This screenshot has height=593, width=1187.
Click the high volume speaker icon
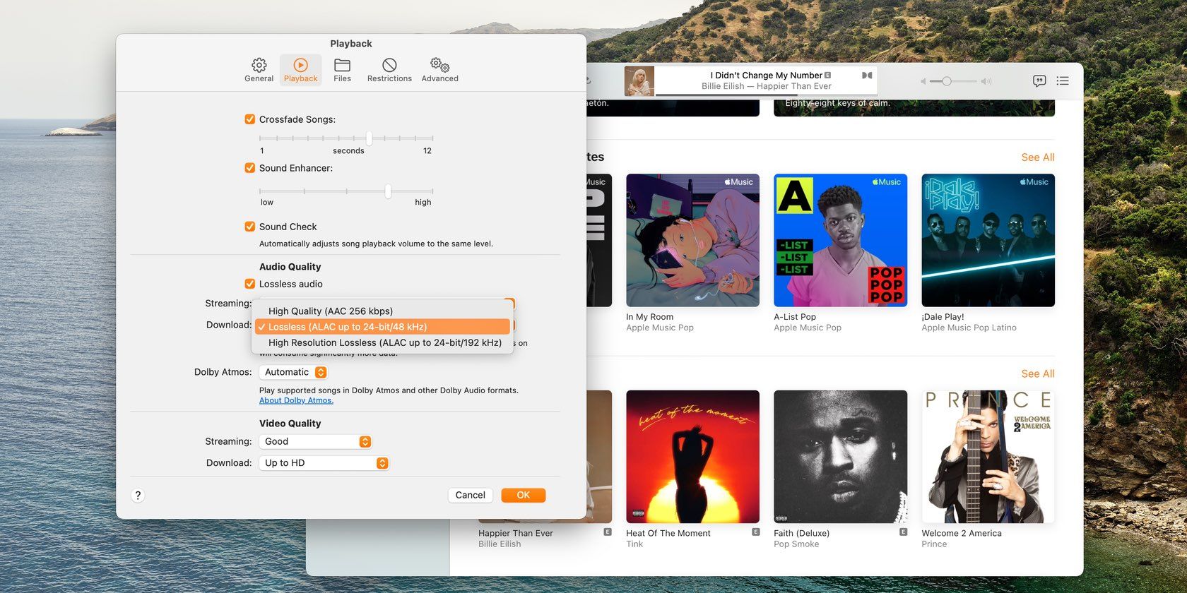tap(986, 81)
